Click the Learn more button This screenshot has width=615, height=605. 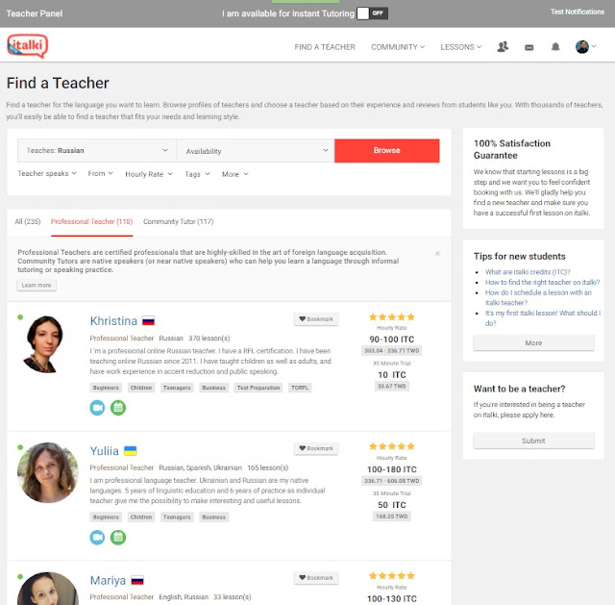pyautogui.click(x=37, y=285)
